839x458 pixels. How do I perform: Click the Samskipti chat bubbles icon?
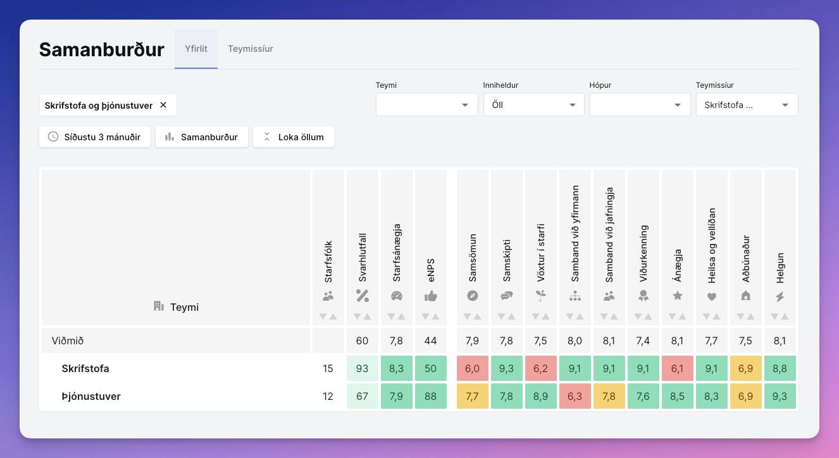coord(507,295)
